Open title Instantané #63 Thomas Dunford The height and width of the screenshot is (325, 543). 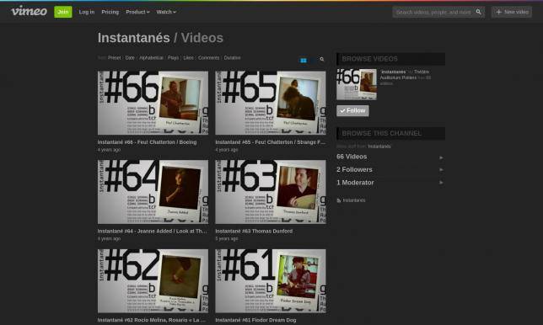(x=254, y=231)
